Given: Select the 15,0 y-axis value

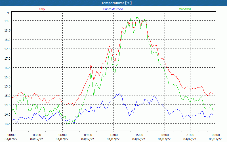Looking at the screenshot, I should pyautogui.click(x=8, y=96).
